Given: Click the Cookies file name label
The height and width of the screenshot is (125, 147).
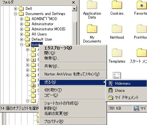Looking at the screenshot, I should [117, 13].
